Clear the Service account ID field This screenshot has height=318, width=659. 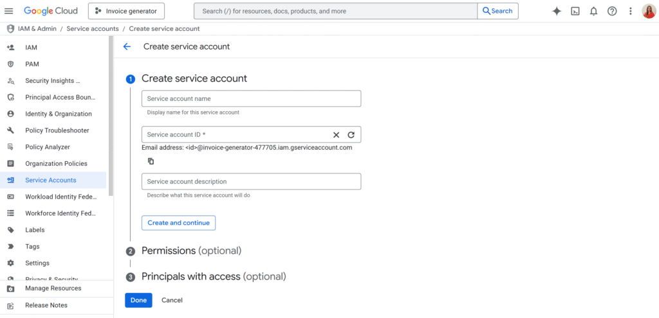pyautogui.click(x=336, y=135)
